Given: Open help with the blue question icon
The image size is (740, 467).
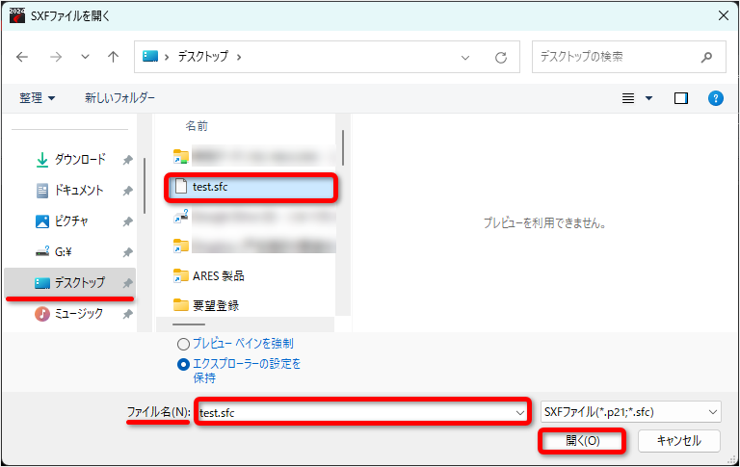Looking at the screenshot, I should [x=716, y=98].
